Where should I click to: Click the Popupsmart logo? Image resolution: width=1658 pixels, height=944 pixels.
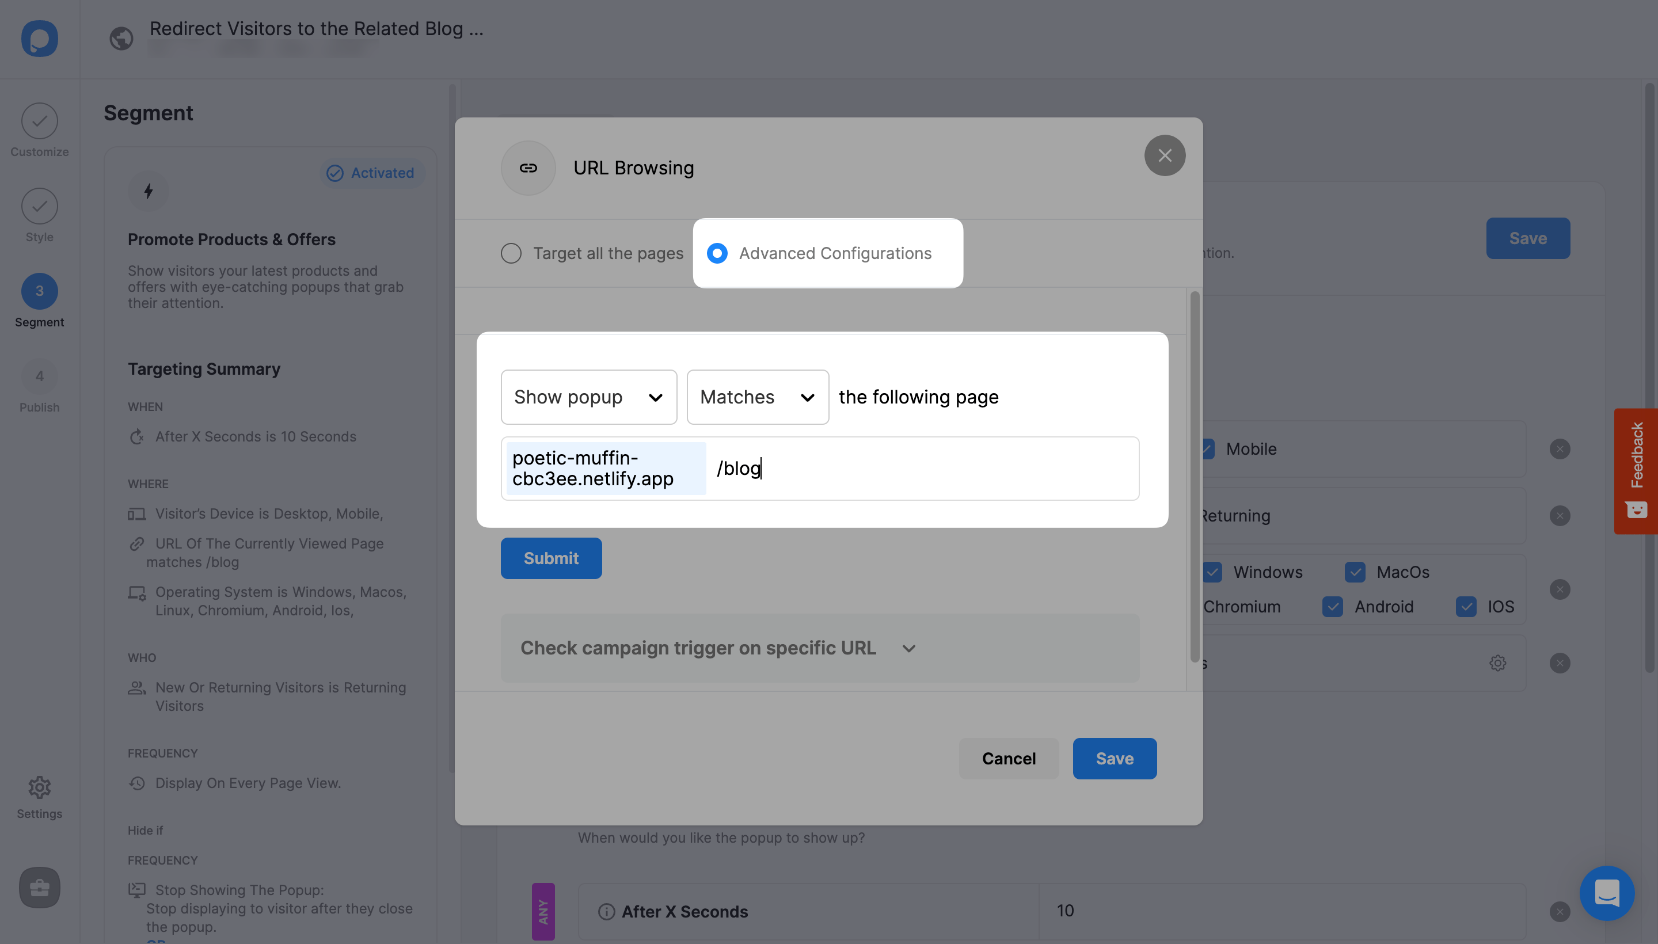(39, 39)
